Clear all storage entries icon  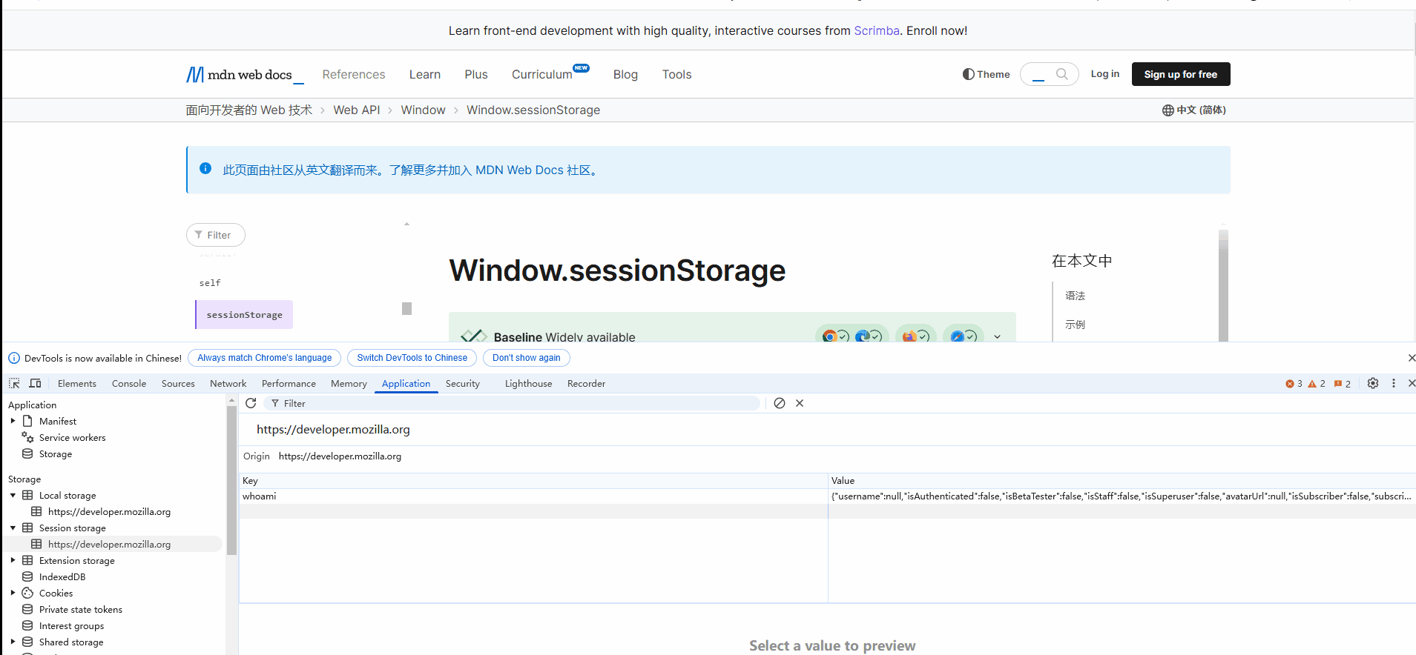780,403
